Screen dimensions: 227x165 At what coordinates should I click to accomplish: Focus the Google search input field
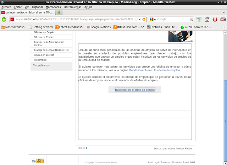click(174, 19)
